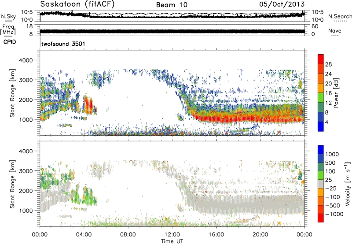This screenshot has width=352, height=244.
Task: Click 'Slant Range [km]' label on velocity panel
Action: (x=13, y=184)
